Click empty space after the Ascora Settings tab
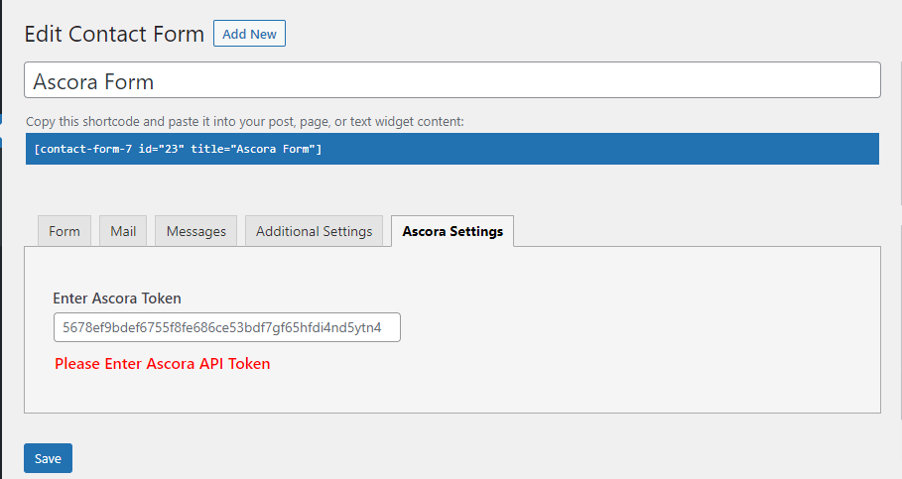 click(695, 231)
